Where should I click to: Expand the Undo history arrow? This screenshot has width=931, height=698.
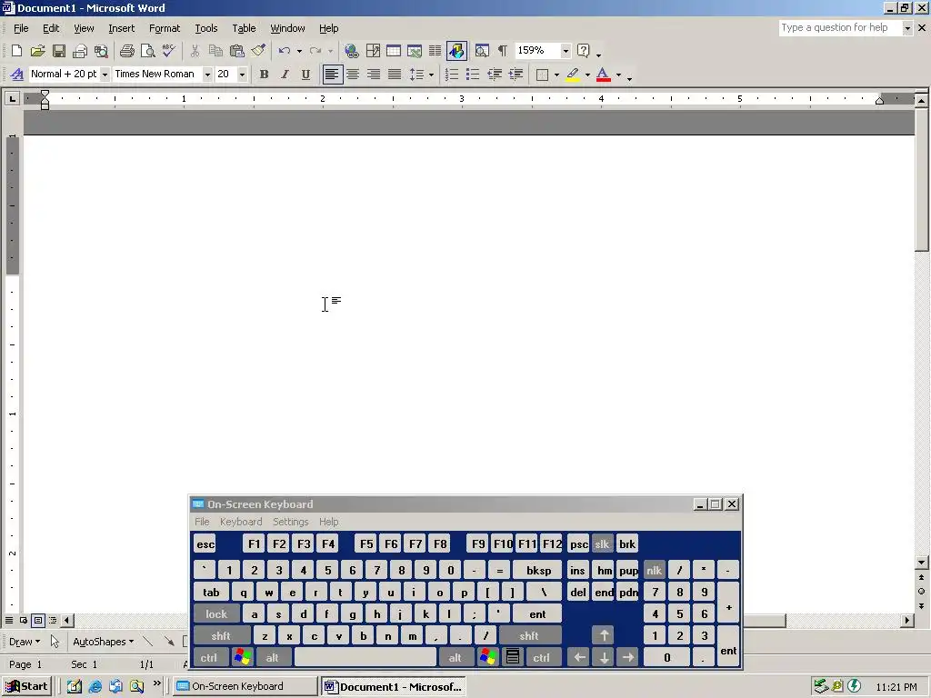pos(299,51)
